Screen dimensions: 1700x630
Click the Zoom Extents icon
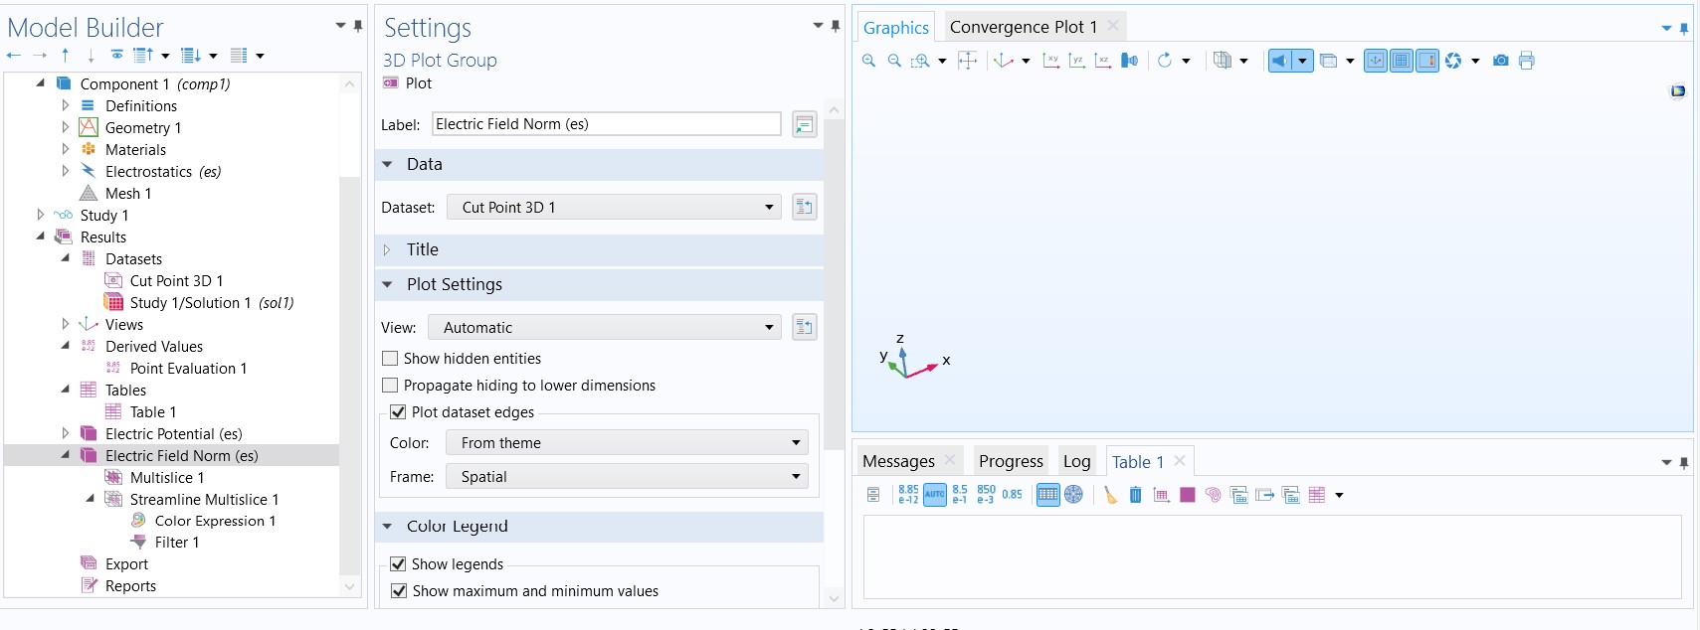coord(967,61)
